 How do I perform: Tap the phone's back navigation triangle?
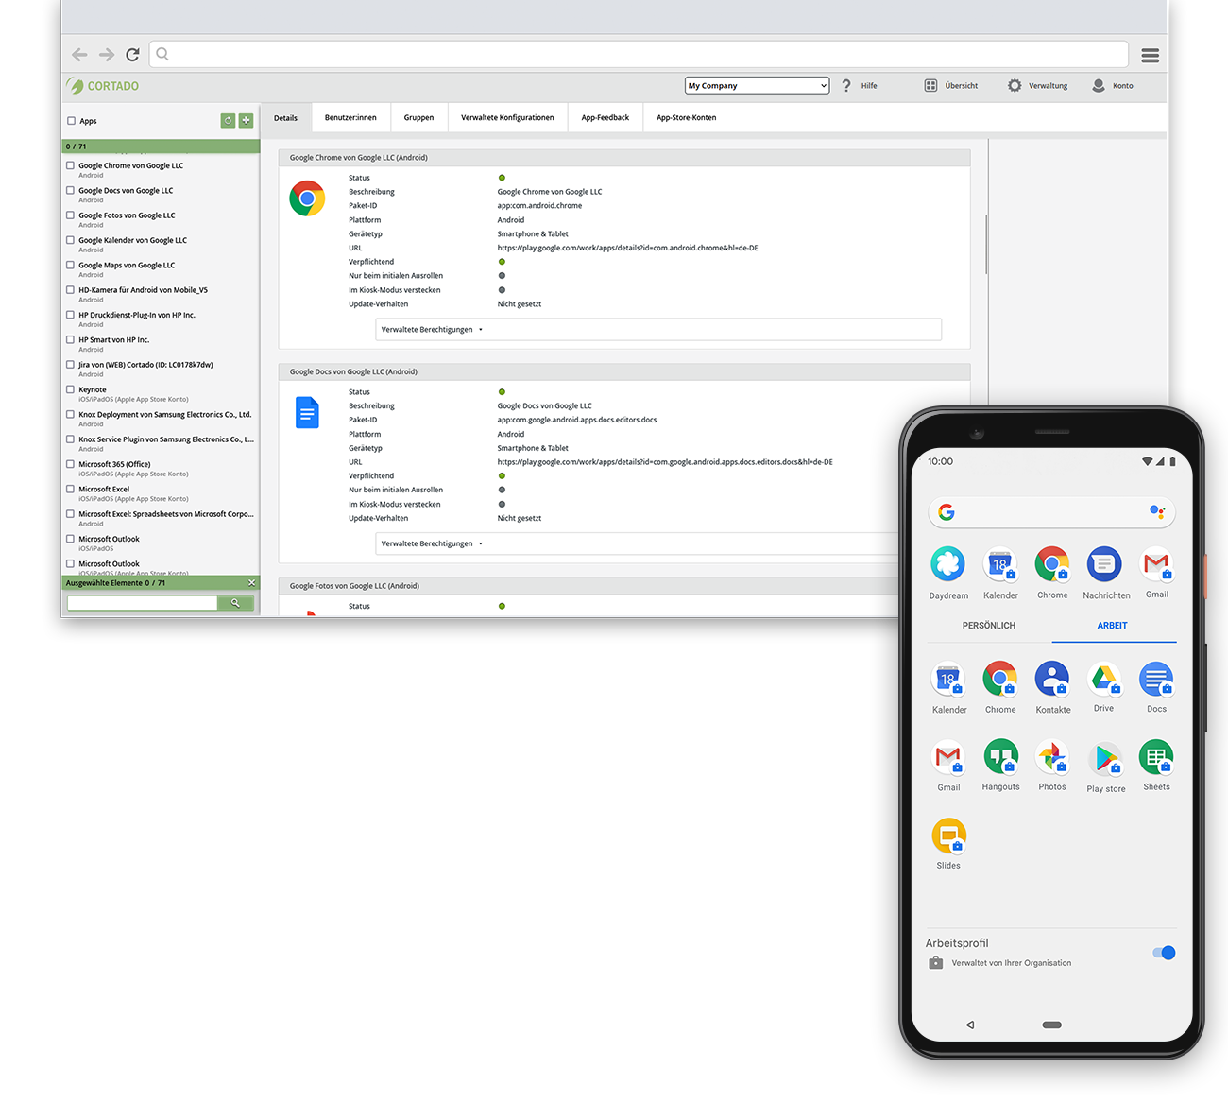(970, 1025)
